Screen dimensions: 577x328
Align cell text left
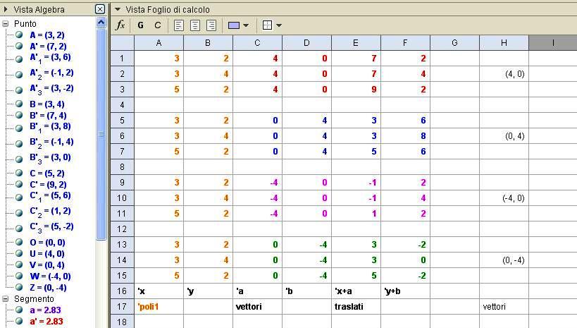pos(179,25)
